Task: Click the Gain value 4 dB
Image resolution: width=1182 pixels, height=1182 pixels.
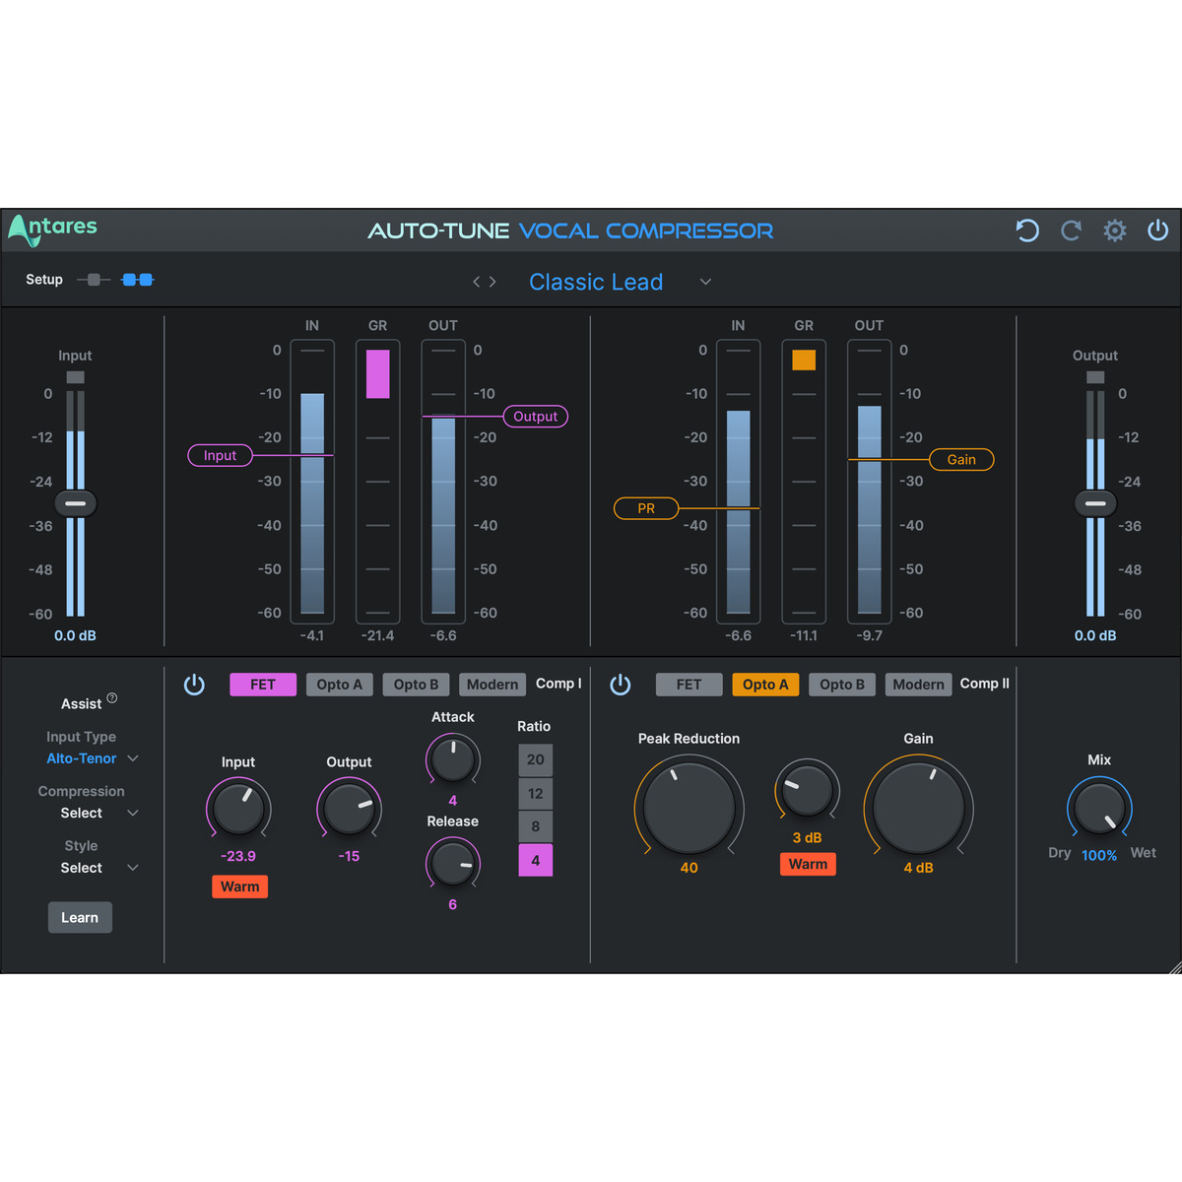Action: (919, 868)
